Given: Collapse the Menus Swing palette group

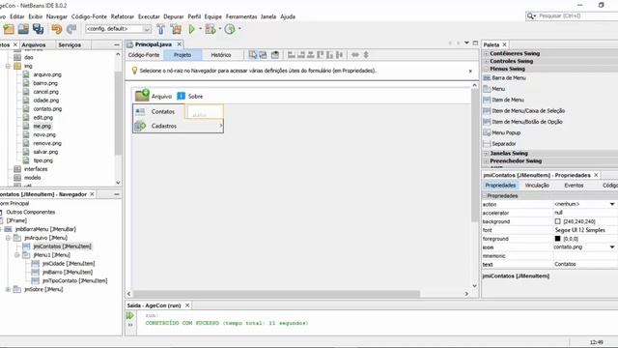Looking at the screenshot, I should 486,69.
